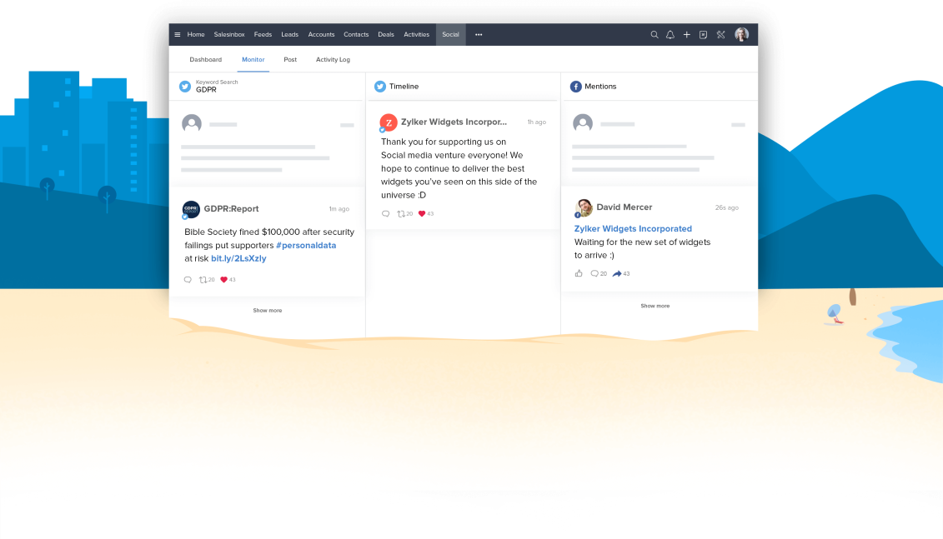Screen dimensions: 943x539
Task: Click the search magnifier icon
Action: [x=655, y=35]
